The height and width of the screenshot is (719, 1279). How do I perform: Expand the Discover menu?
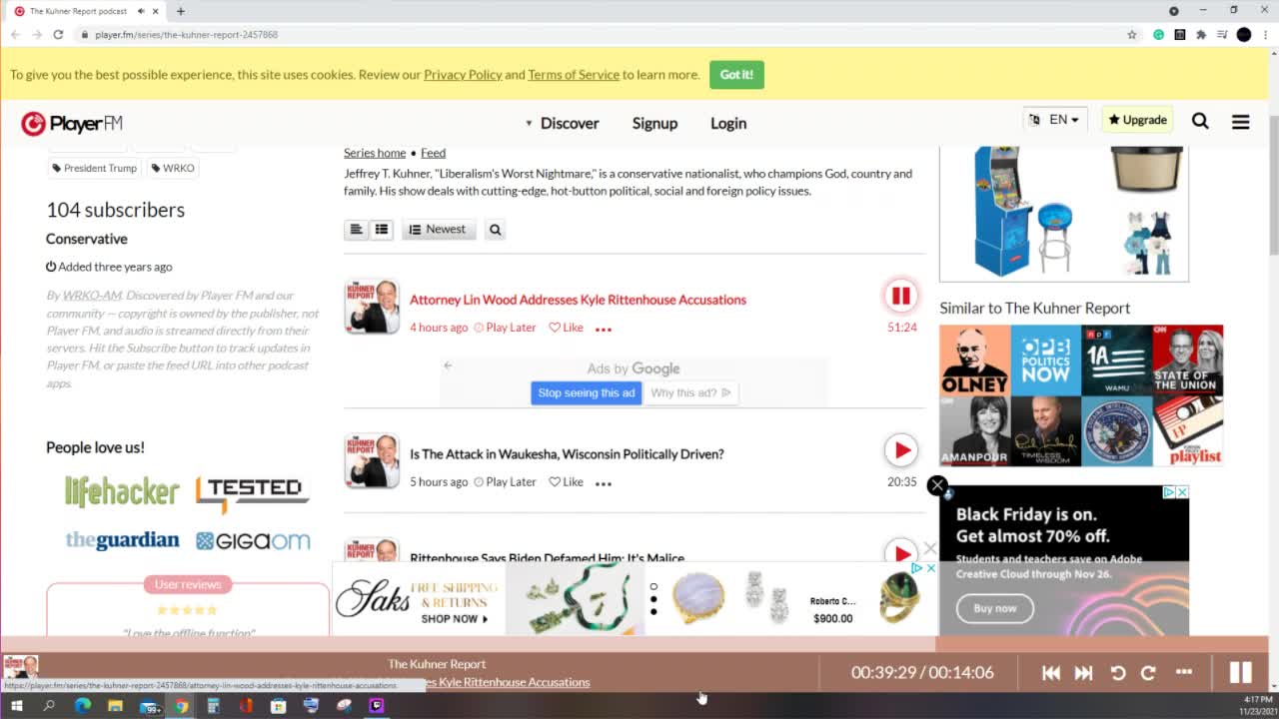pos(562,123)
